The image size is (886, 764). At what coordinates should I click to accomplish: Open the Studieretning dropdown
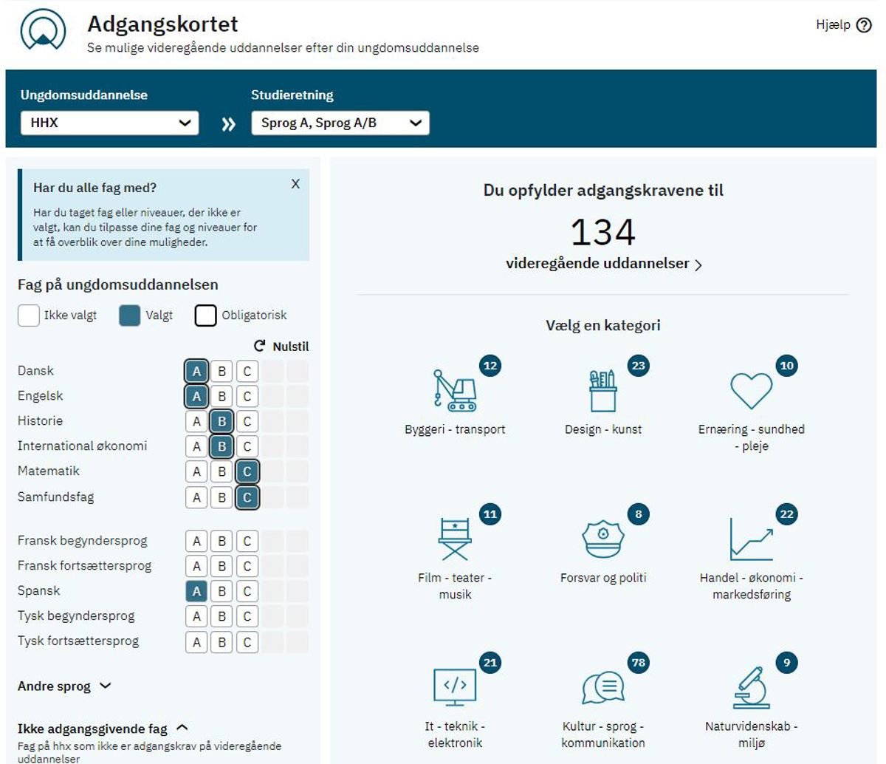tap(340, 123)
